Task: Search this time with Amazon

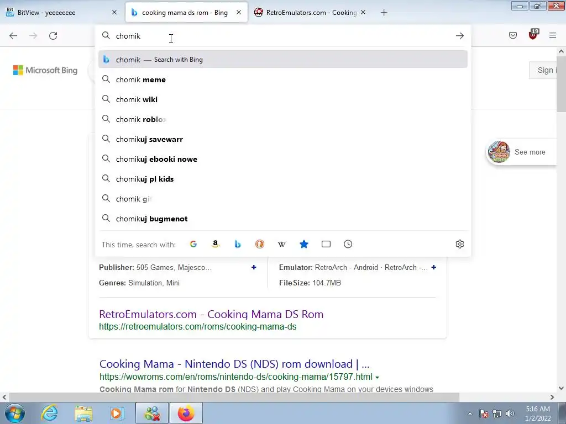Action: point(216,244)
